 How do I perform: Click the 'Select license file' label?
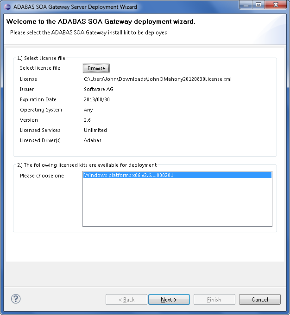point(40,68)
